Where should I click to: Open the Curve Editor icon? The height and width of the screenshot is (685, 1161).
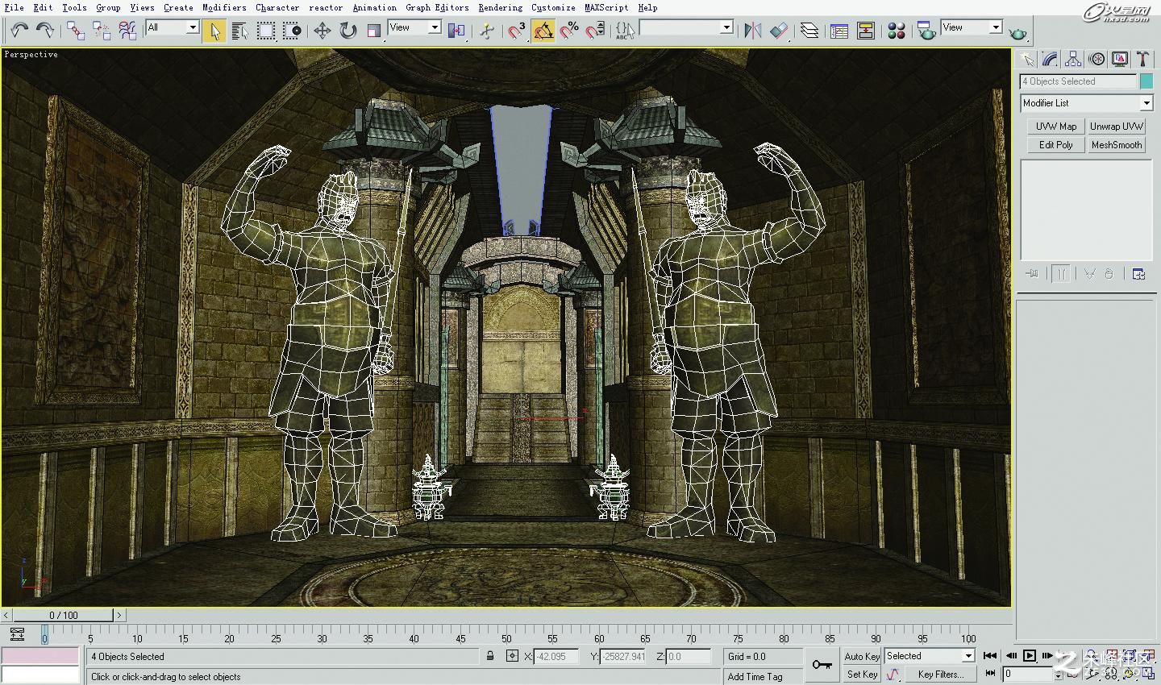839,31
